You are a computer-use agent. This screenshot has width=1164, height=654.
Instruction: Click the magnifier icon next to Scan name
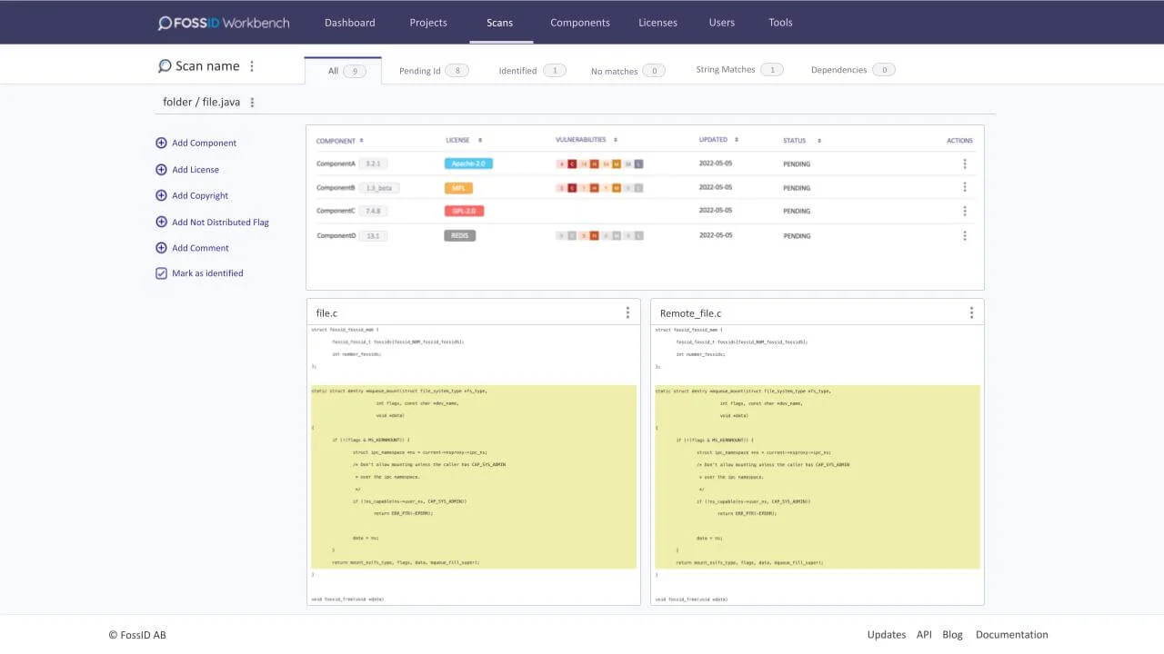164,65
